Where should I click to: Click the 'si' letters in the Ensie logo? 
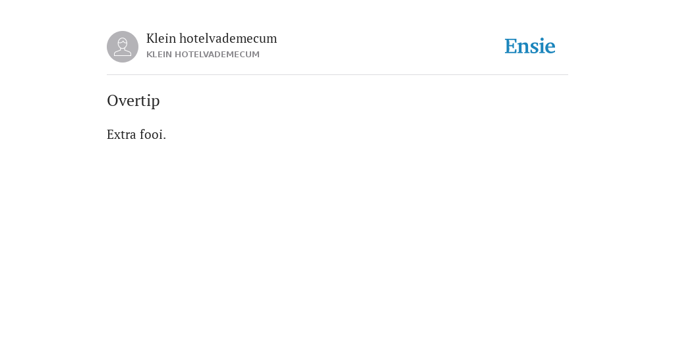538,47
